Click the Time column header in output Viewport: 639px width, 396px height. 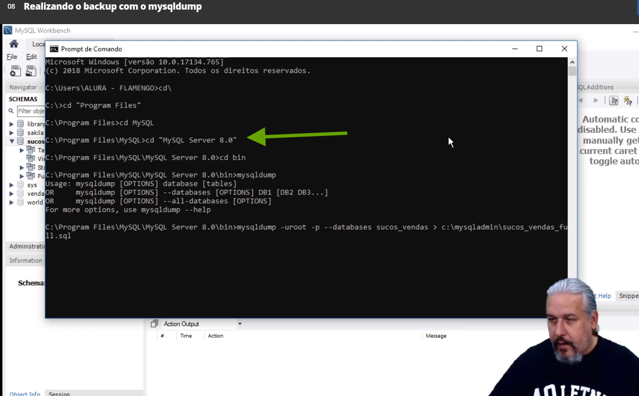click(186, 336)
